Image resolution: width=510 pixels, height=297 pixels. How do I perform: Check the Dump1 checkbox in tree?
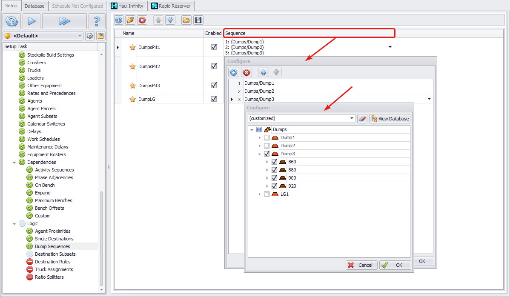[x=267, y=138]
